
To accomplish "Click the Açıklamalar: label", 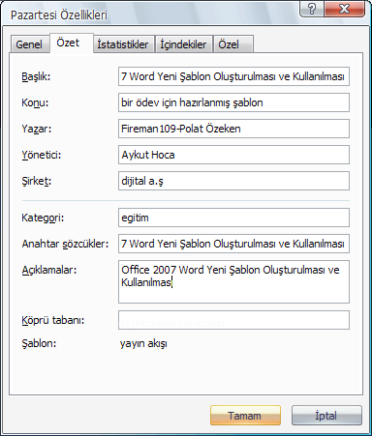I will click(49, 270).
